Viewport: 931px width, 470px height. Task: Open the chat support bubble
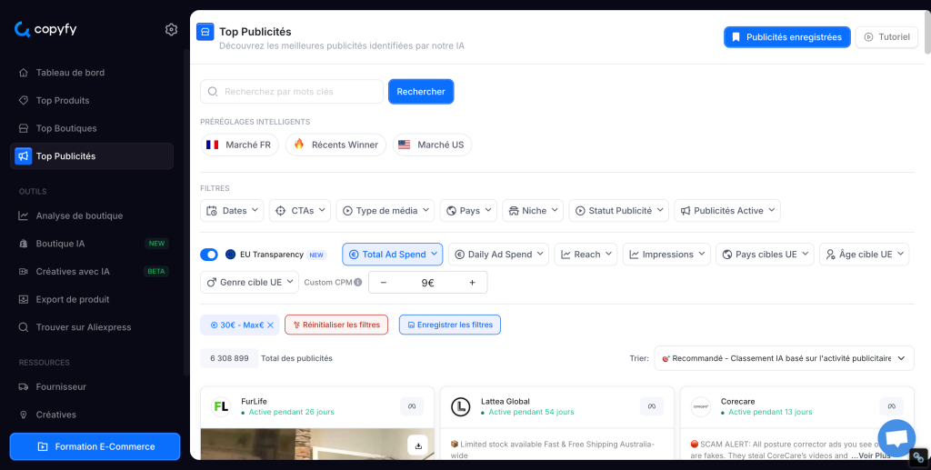896,437
